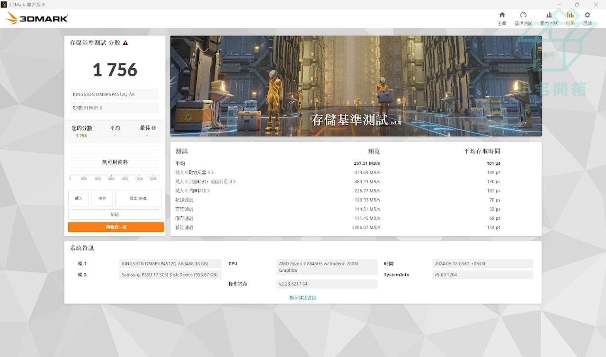Click the access time 134 µs

point(493,227)
